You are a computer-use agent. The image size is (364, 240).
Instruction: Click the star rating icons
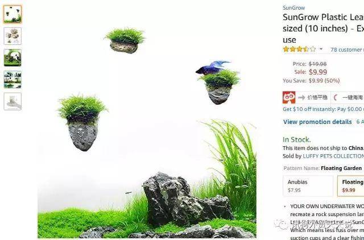[300, 49]
